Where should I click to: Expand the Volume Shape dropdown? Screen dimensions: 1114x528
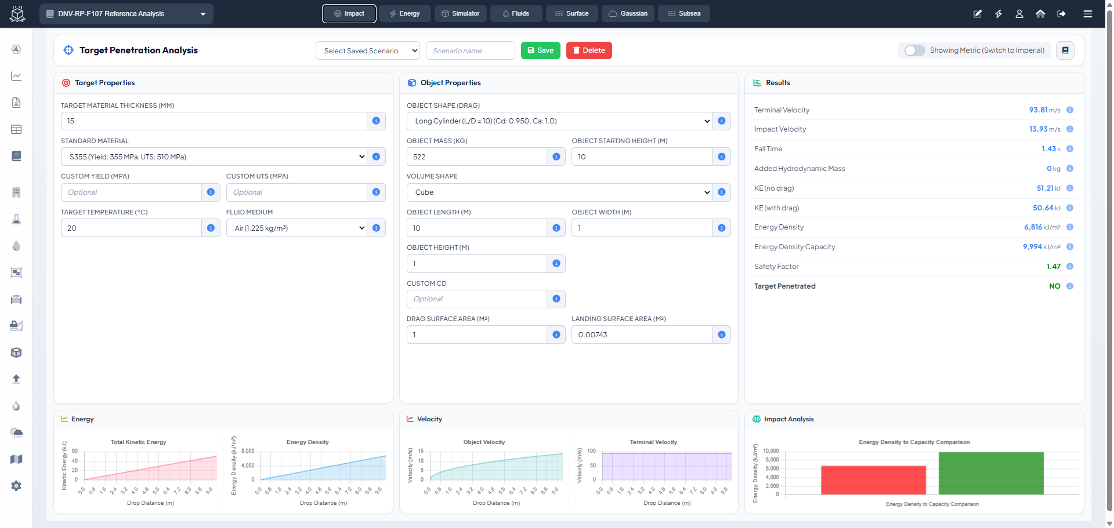click(559, 192)
